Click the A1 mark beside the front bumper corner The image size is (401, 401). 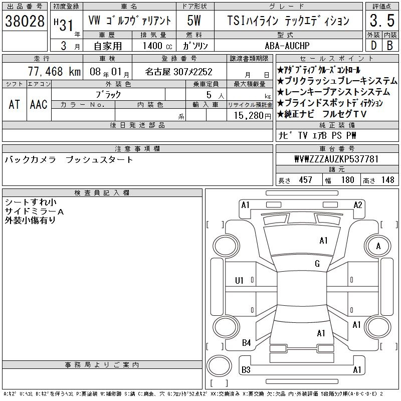tap(245, 205)
